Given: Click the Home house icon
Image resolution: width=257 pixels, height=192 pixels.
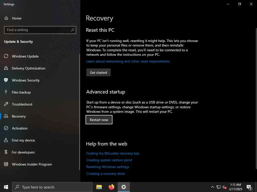Looking at the screenshot, I should pos(6,18).
